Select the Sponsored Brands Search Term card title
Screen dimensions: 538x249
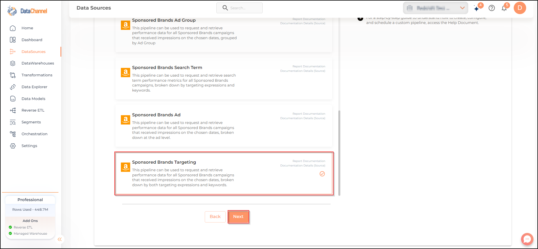(x=167, y=68)
